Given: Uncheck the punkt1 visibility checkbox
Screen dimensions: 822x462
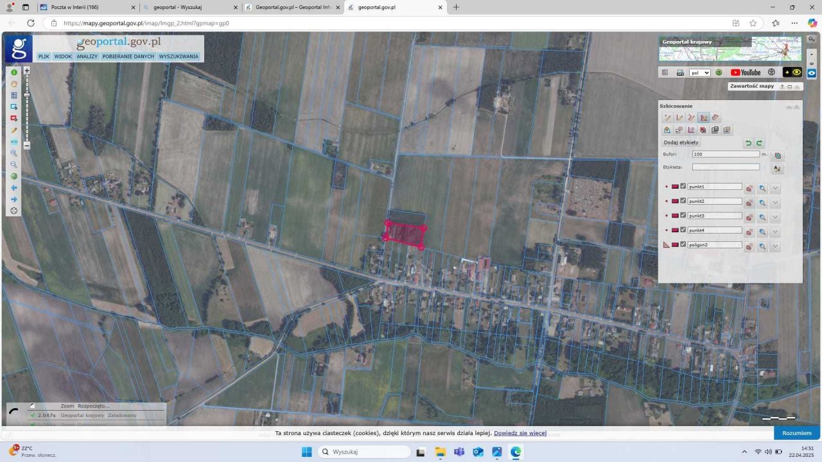Looking at the screenshot, I should 683,187.
